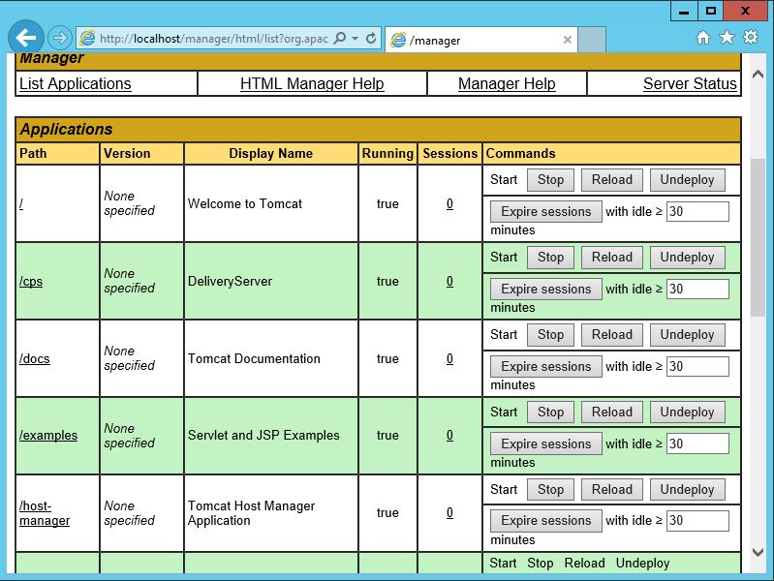
Task: Expire sessions for Tomcat Documentation
Action: point(546,366)
